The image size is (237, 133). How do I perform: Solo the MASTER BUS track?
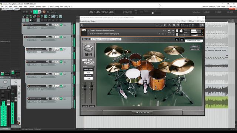click(58, 25)
